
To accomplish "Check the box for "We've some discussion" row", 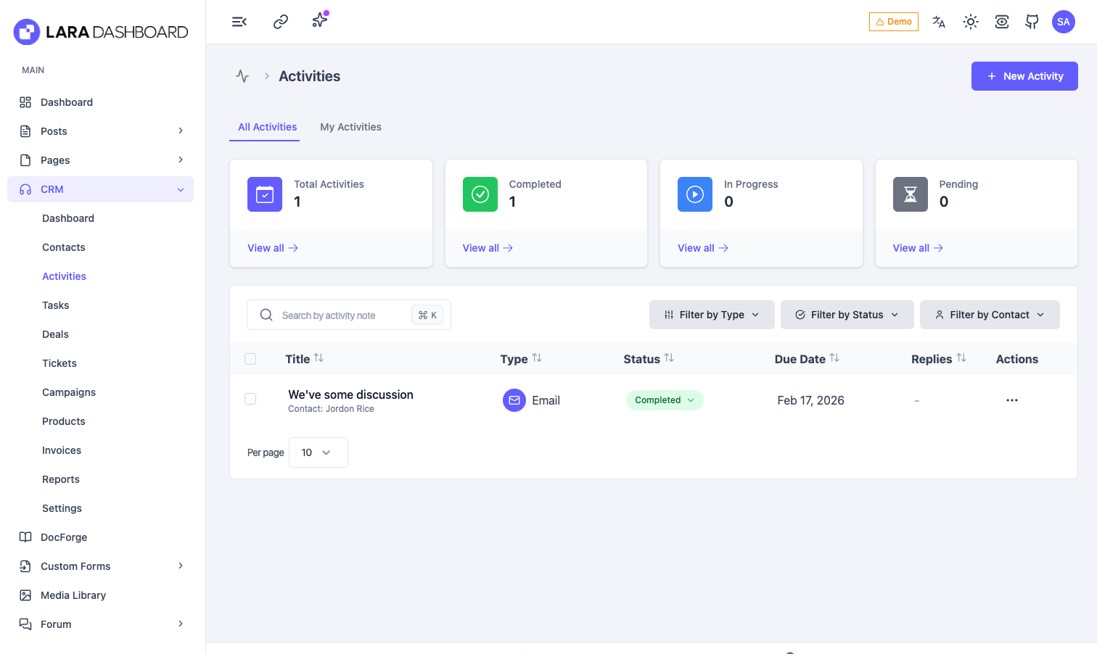I will (x=250, y=399).
